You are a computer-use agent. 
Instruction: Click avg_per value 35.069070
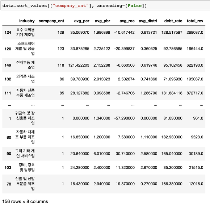80,33
